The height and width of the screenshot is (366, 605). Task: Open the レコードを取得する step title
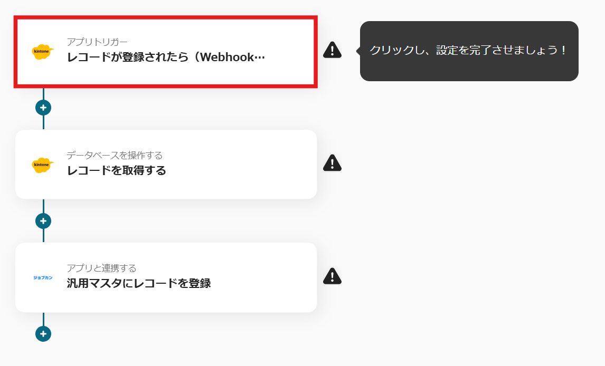point(117,170)
